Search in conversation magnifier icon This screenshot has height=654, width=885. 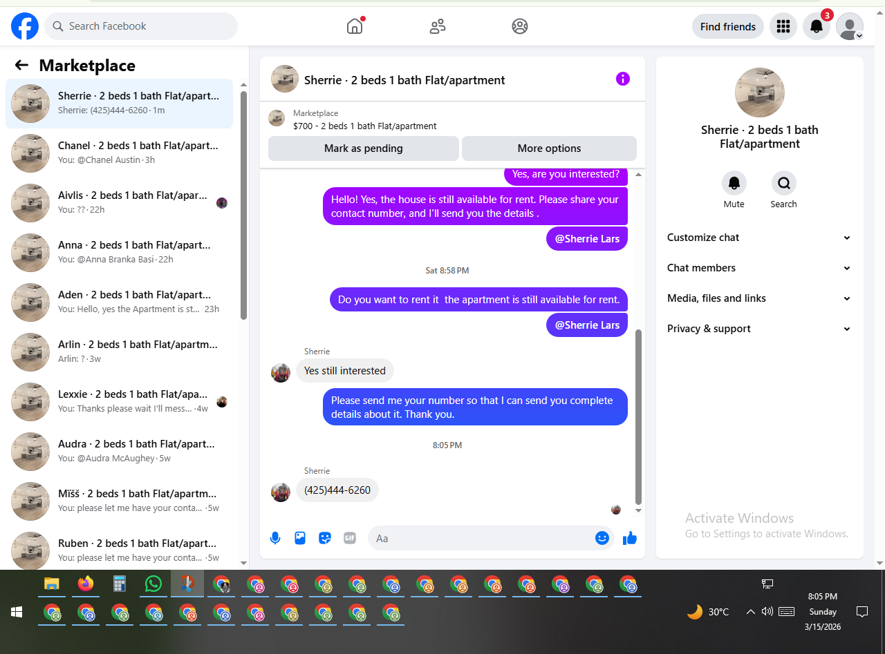tap(784, 183)
